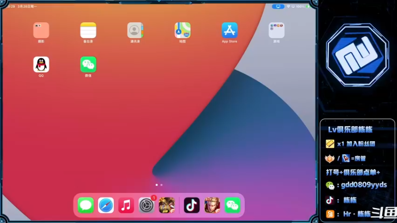Screen dimensions: 397x223
Task: Open the App Store
Action: click(x=229, y=30)
